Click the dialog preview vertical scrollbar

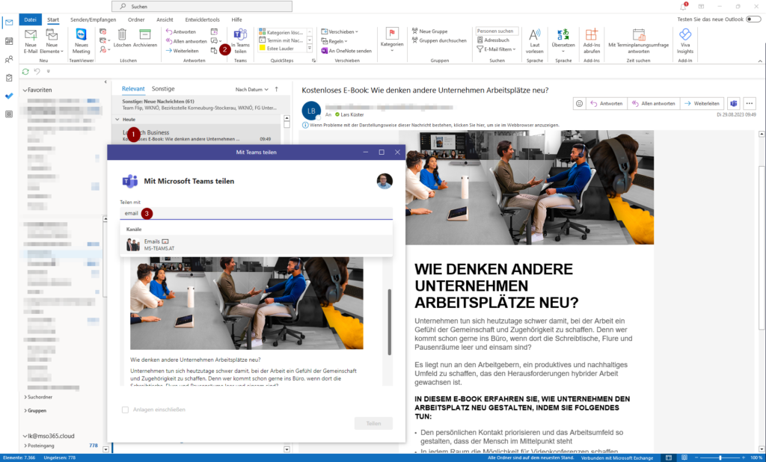click(x=389, y=322)
